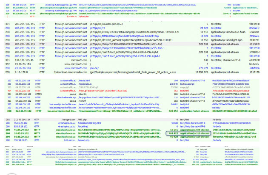
Task: Select the body size 64 481
Action: point(174,104)
